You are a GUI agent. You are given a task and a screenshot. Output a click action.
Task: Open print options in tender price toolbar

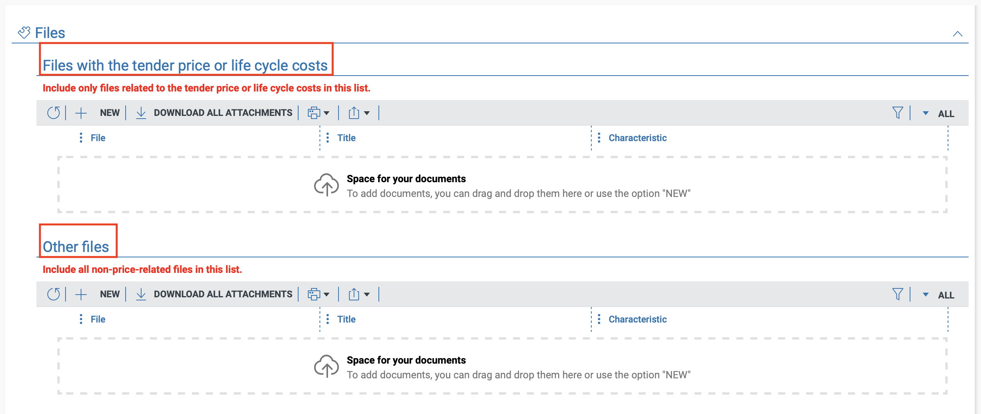point(318,113)
